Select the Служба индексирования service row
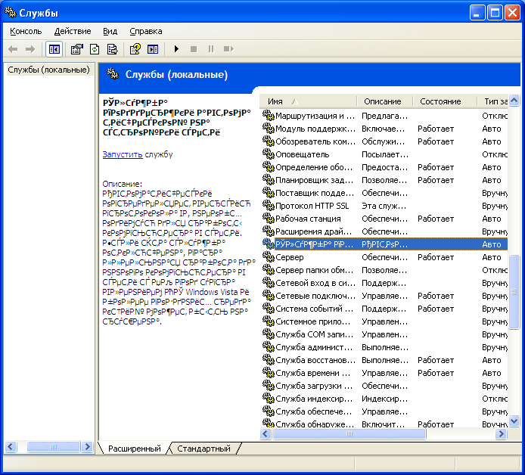The height and width of the screenshot is (475, 525). [384, 399]
